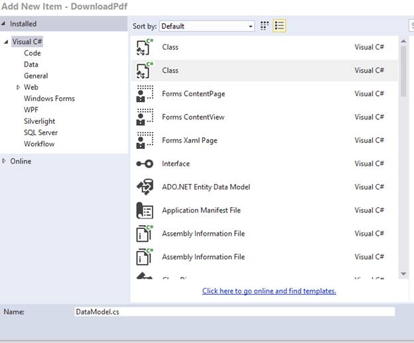
Task: Click the Application Manifest File icon
Action: [144, 211]
